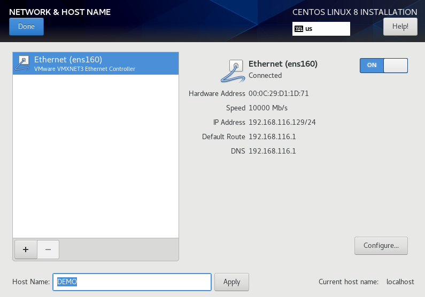Click the NETWORK & HOST NAME title
The image size is (425, 297).
click(60, 12)
